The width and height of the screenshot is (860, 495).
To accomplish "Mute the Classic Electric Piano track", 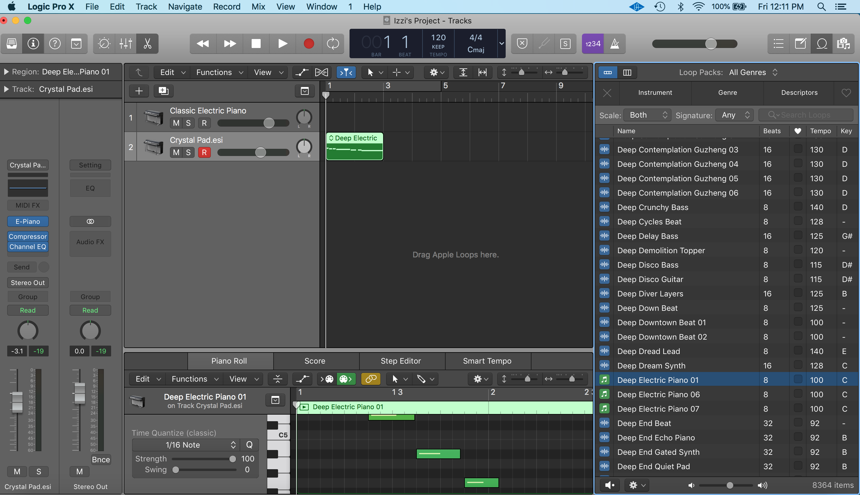I will coord(176,123).
